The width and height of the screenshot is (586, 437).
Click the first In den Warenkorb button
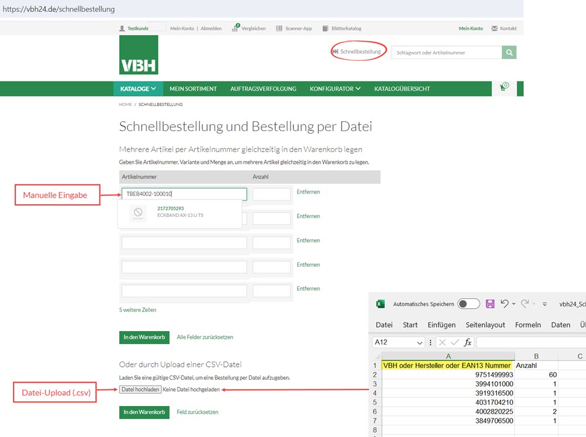point(144,337)
